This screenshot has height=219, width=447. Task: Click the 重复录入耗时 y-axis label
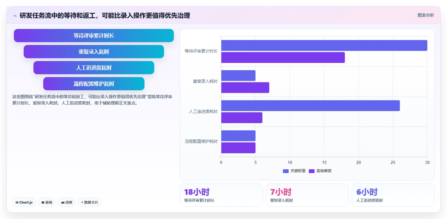coord(205,81)
